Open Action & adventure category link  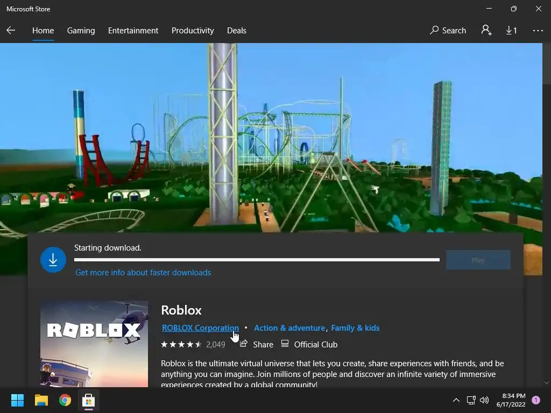pos(289,327)
